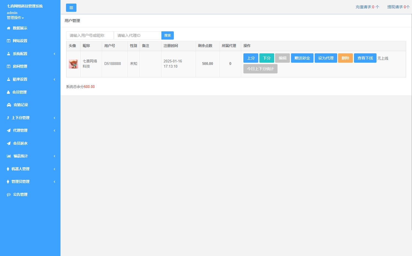Expand the 系统配置 submenu chevron
Image resolution: width=412 pixels, height=256 pixels.
pos(54,54)
